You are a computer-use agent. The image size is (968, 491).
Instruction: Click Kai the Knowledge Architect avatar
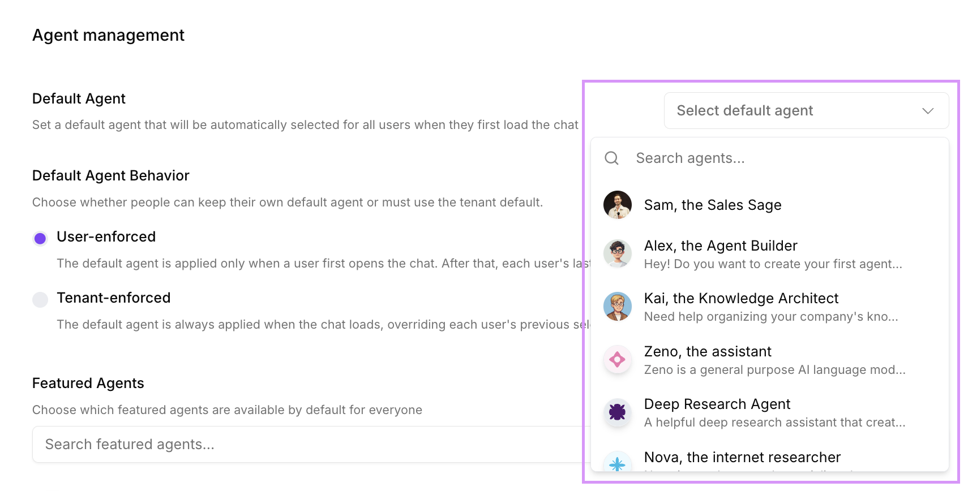click(x=617, y=307)
